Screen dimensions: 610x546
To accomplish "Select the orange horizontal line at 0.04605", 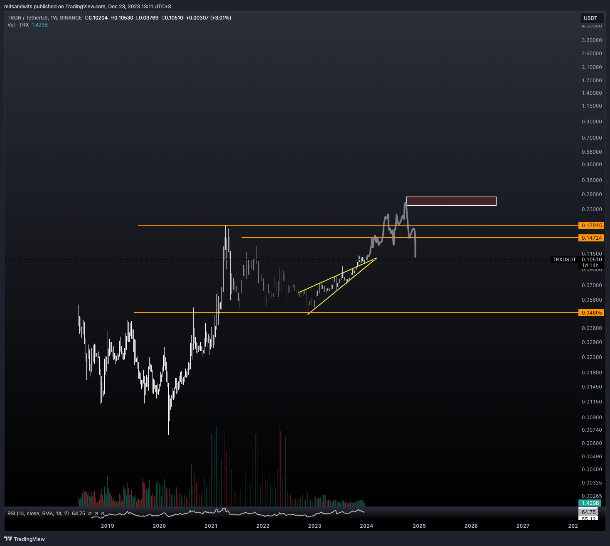I will pyautogui.click(x=355, y=312).
